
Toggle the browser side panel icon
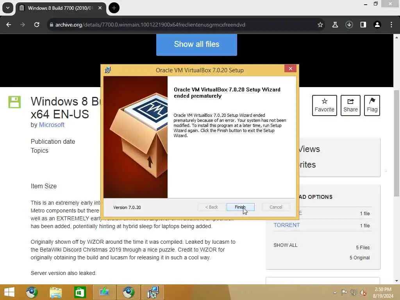pos(363,25)
